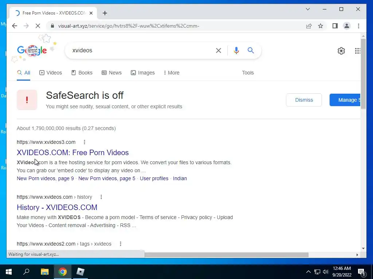373x279 pixels.
Task: Switch to the Videos results tab
Action: [x=50, y=73]
